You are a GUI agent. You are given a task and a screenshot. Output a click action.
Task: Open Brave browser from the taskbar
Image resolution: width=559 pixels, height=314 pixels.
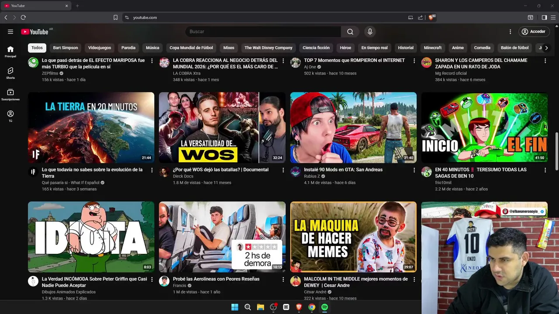[299, 307]
